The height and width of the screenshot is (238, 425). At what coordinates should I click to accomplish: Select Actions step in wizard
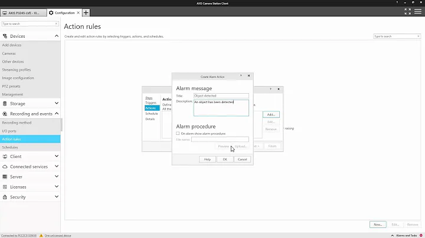coord(152,108)
